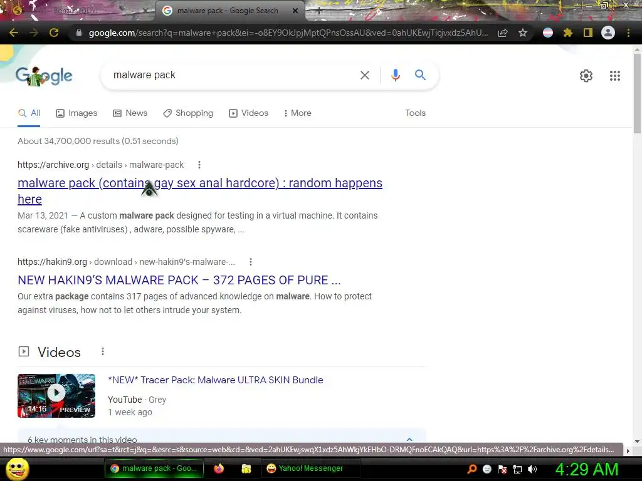Click the About 34,700,000 results text
Screen dimensions: 642x481
98,141
